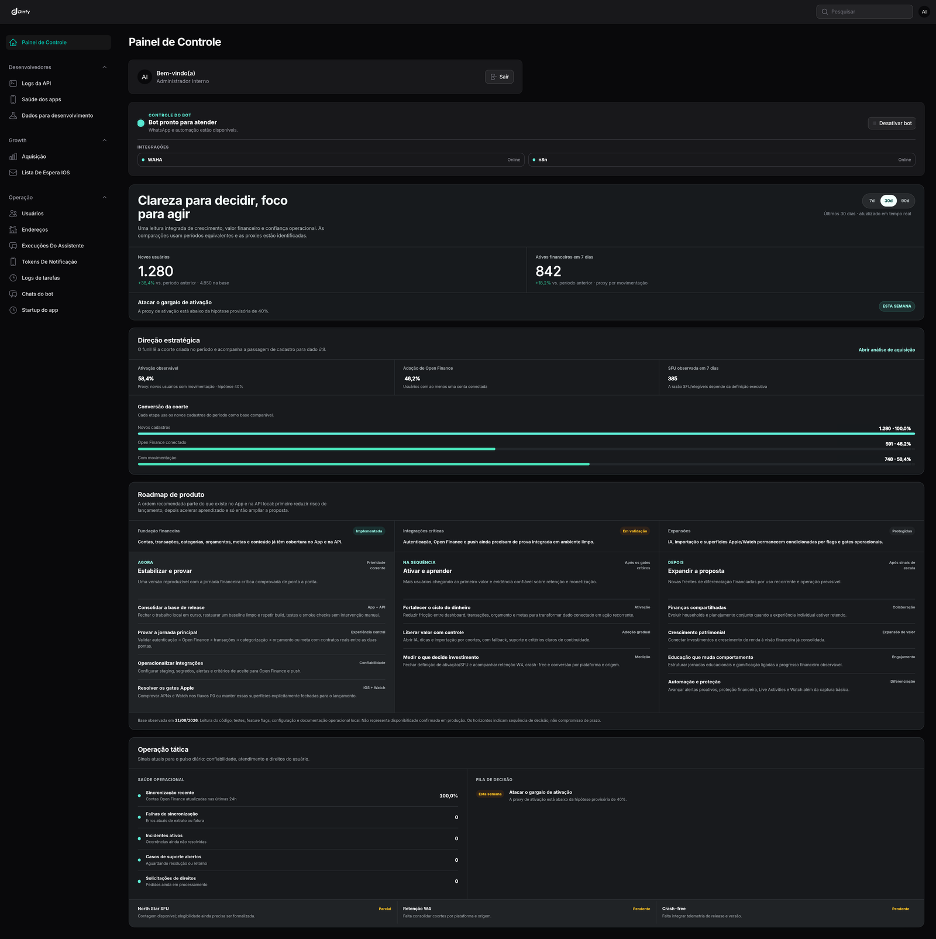Click the magnifier icon in search box

825,12
